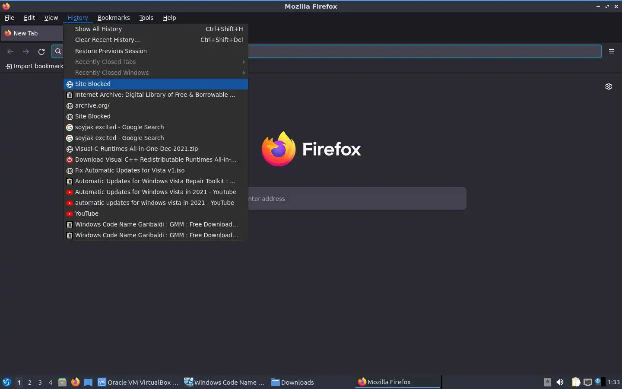Switch to virtual desktop 2
Viewport: 622px width, 389px height.
tap(29, 382)
